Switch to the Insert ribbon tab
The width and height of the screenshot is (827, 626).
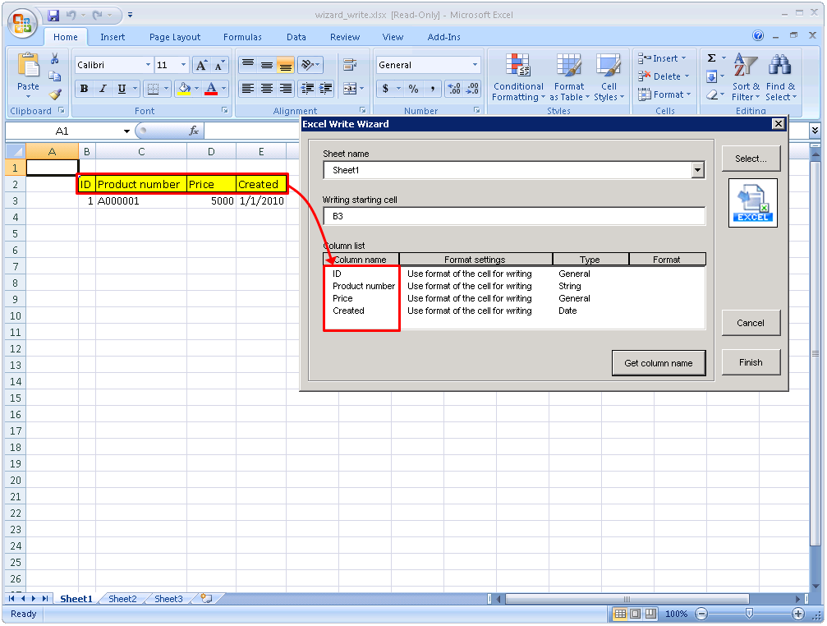tap(113, 37)
